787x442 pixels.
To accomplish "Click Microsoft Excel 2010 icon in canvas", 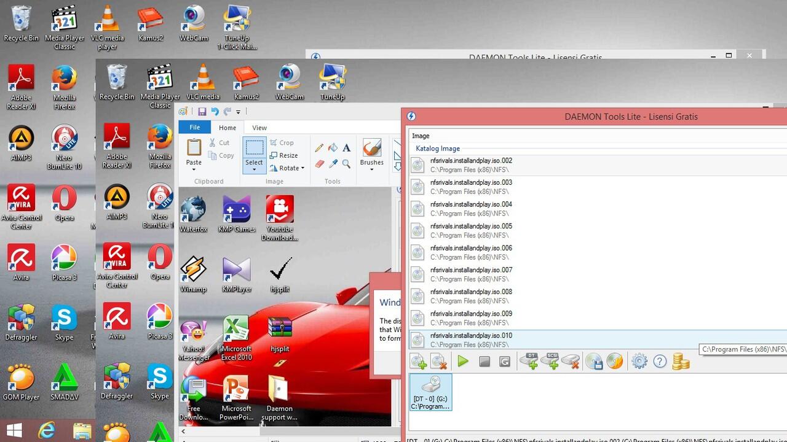I will click(x=236, y=338).
